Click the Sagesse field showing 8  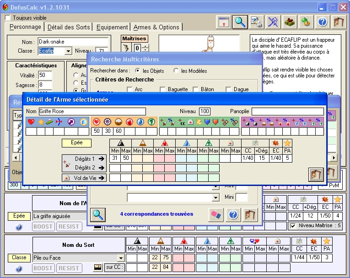[x=45, y=85]
